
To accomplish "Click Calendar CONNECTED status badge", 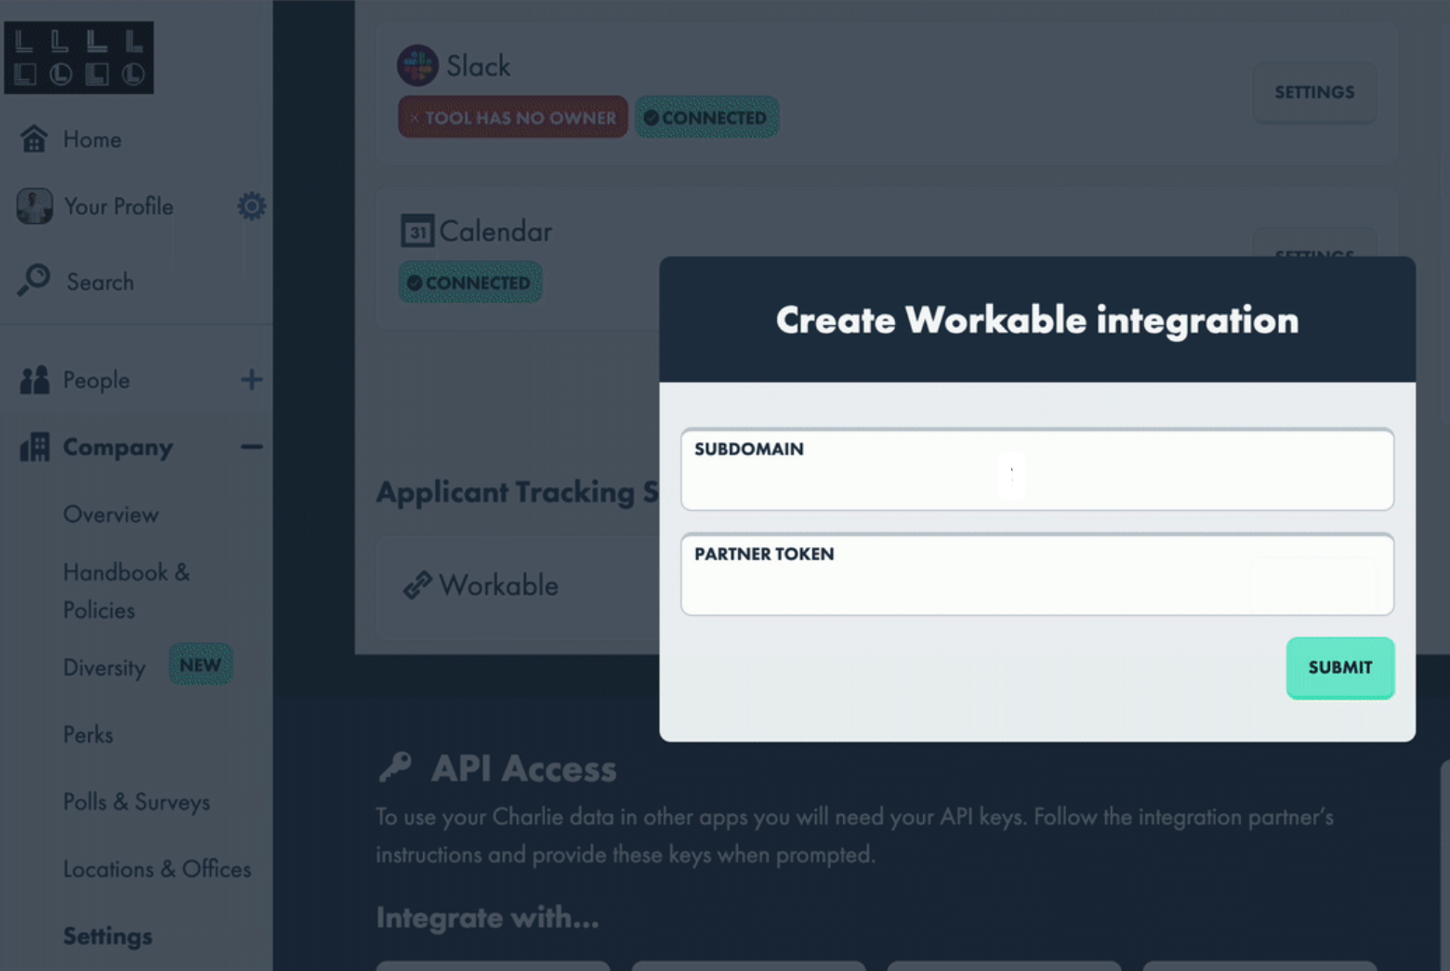I will point(470,282).
